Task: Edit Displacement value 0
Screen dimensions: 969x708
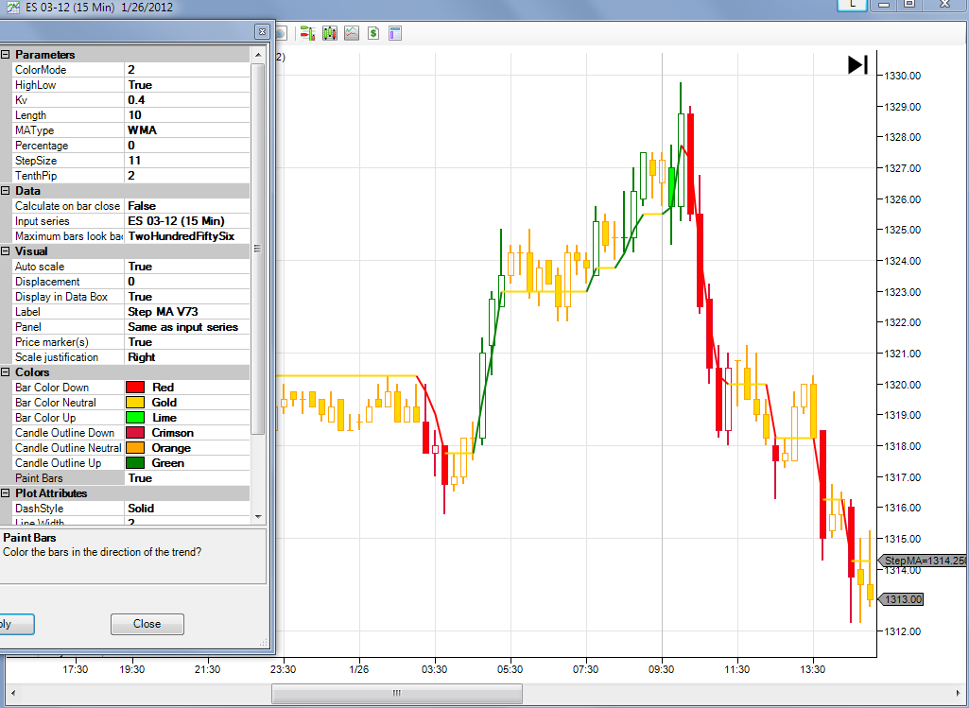Action: pos(187,282)
